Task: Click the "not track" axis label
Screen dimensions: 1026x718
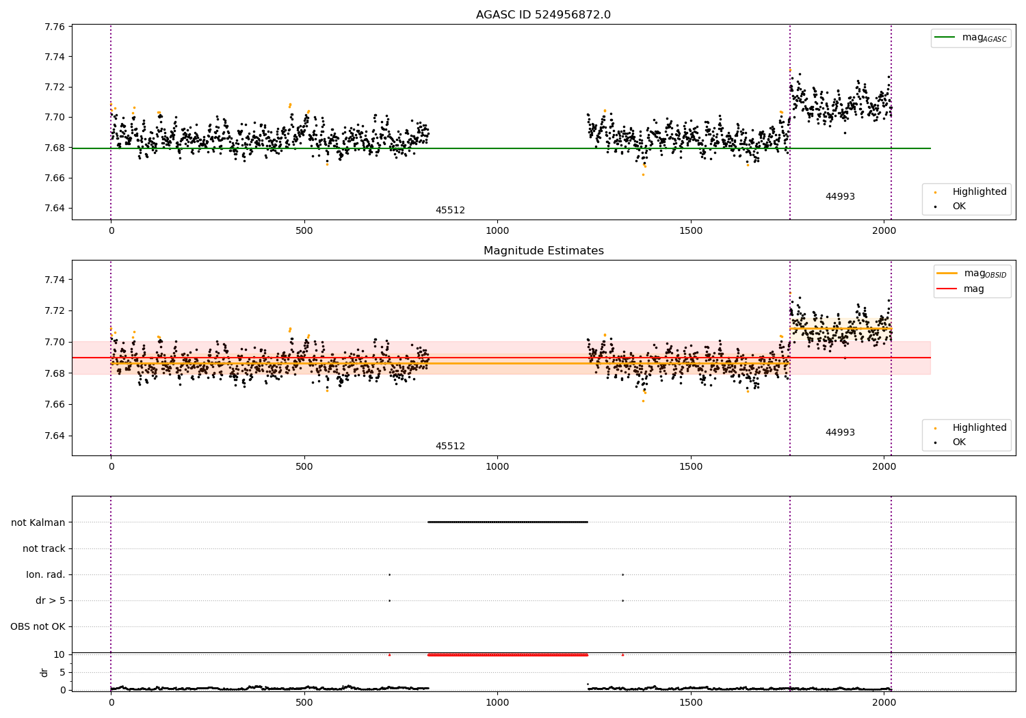Action: pos(44,549)
